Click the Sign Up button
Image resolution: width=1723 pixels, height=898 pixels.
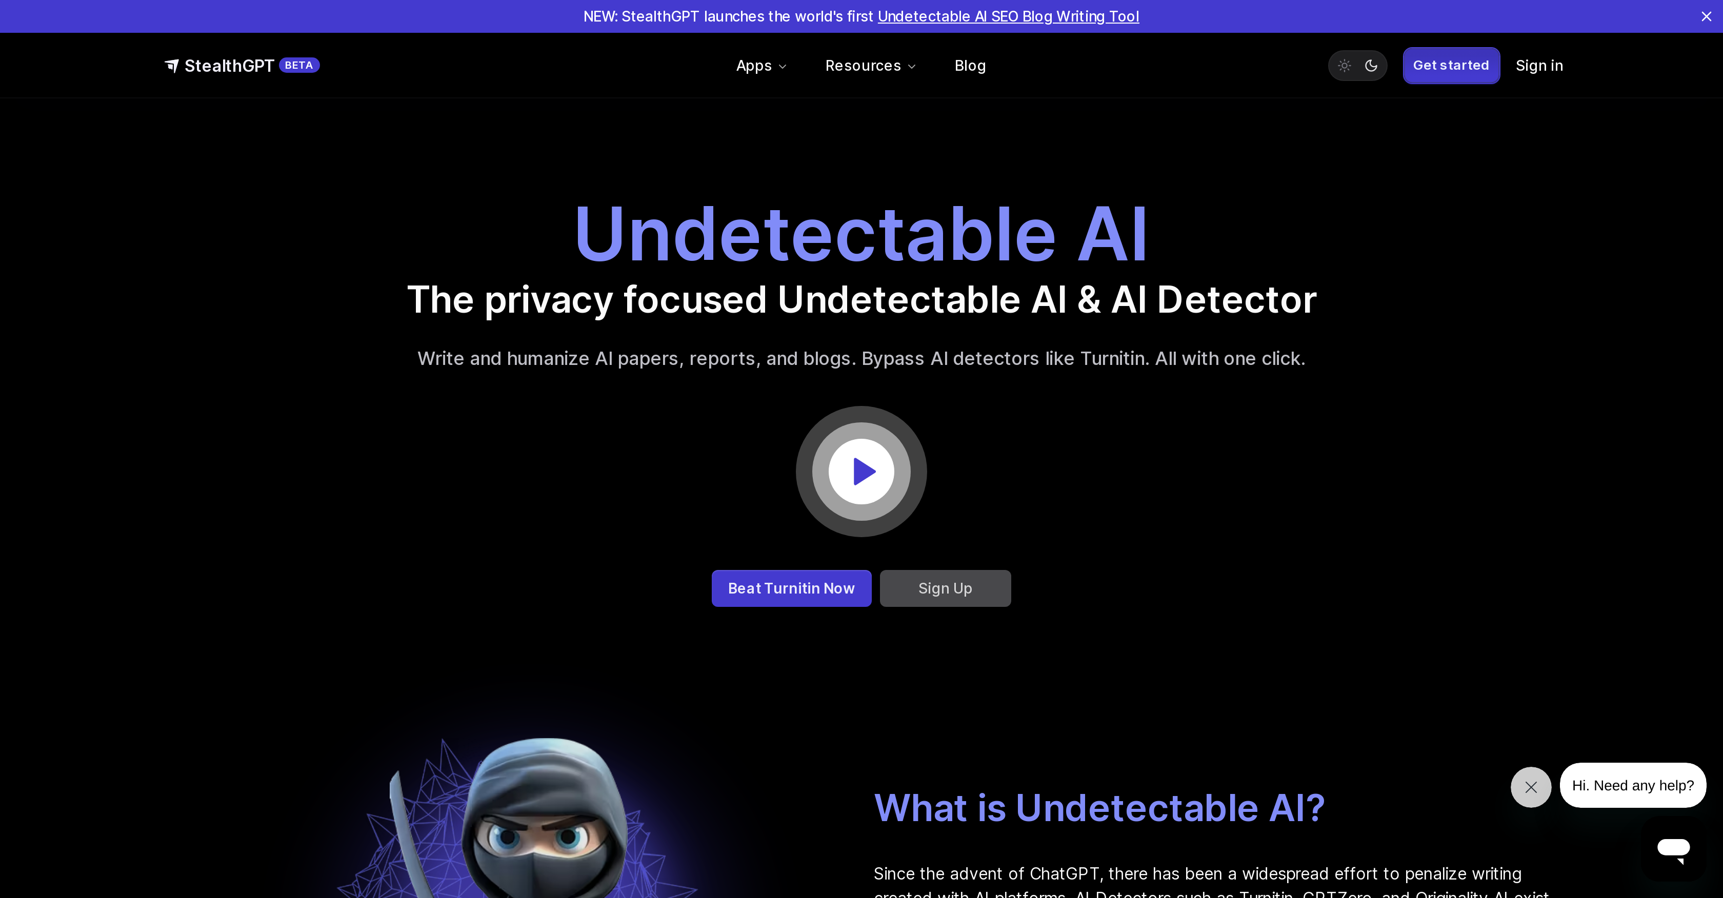(x=945, y=588)
